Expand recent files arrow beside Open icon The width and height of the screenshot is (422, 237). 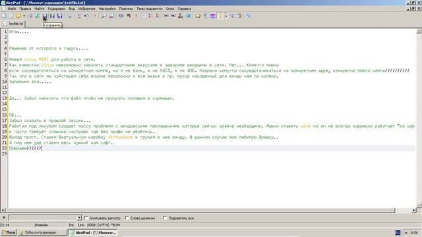[24, 16]
